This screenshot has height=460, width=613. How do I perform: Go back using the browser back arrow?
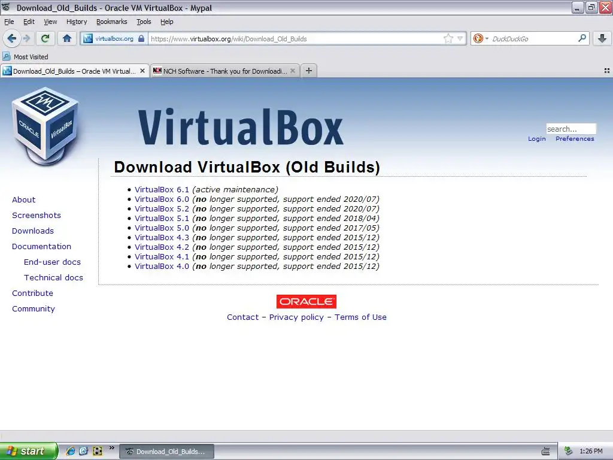pyautogui.click(x=11, y=38)
